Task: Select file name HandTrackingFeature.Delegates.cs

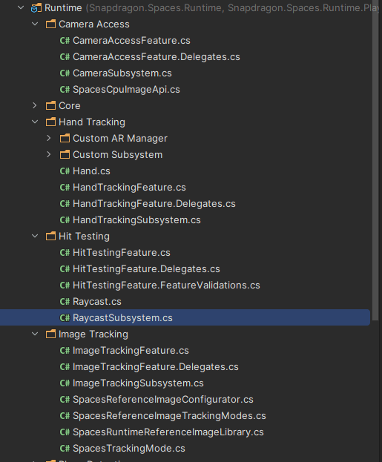Action: tap(154, 204)
